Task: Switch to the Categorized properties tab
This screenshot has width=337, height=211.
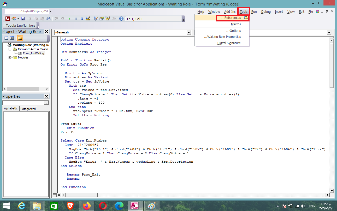Action: point(28,109)
